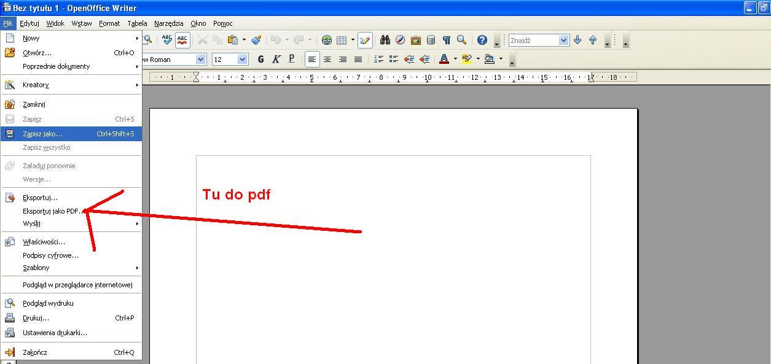771x364 pixels.
Task: Toggle Underline (P) formatting
Action: 291,59
